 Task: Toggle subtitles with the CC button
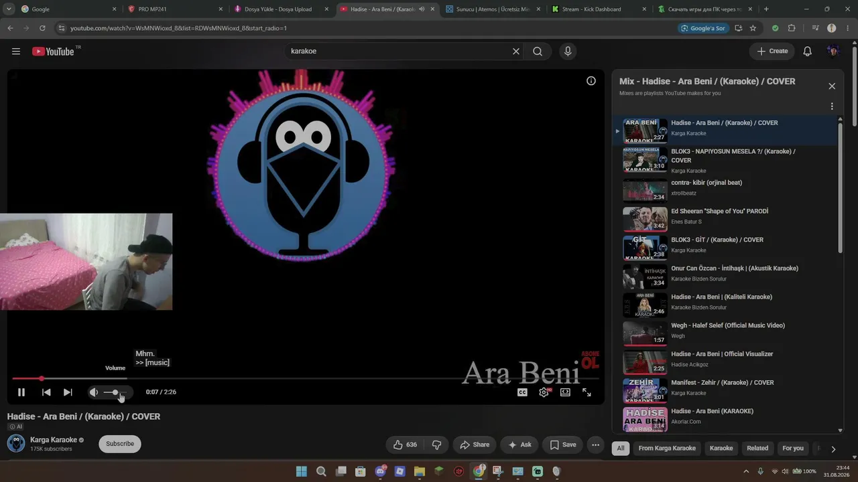click(522, 392)
